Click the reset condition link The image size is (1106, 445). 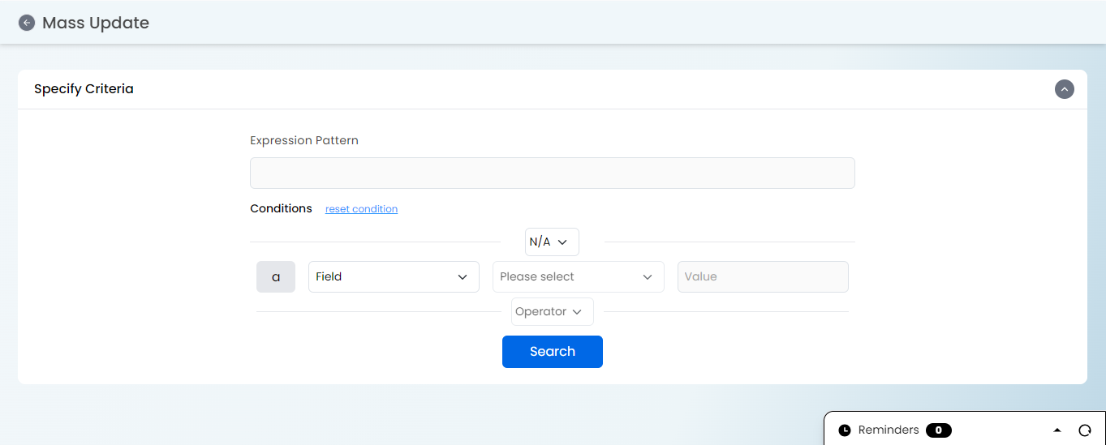click(361, 209)
